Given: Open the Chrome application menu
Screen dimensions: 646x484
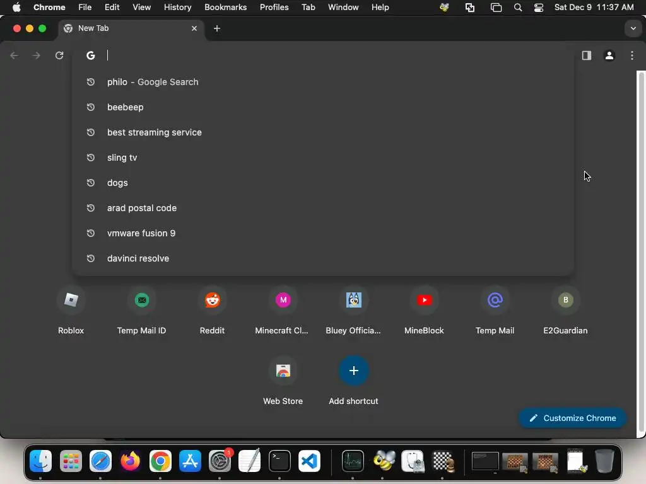Looking at the screenshot, I should (x=49, y=8).
